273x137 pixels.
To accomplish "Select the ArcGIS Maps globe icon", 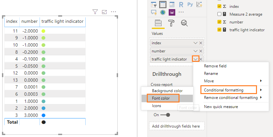I will point(163,12).
